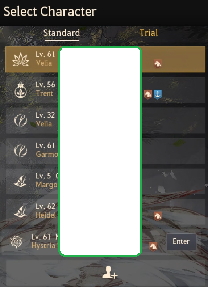
Task: Click rose class icon on Hystria row
Action: [x=16, y=242]
